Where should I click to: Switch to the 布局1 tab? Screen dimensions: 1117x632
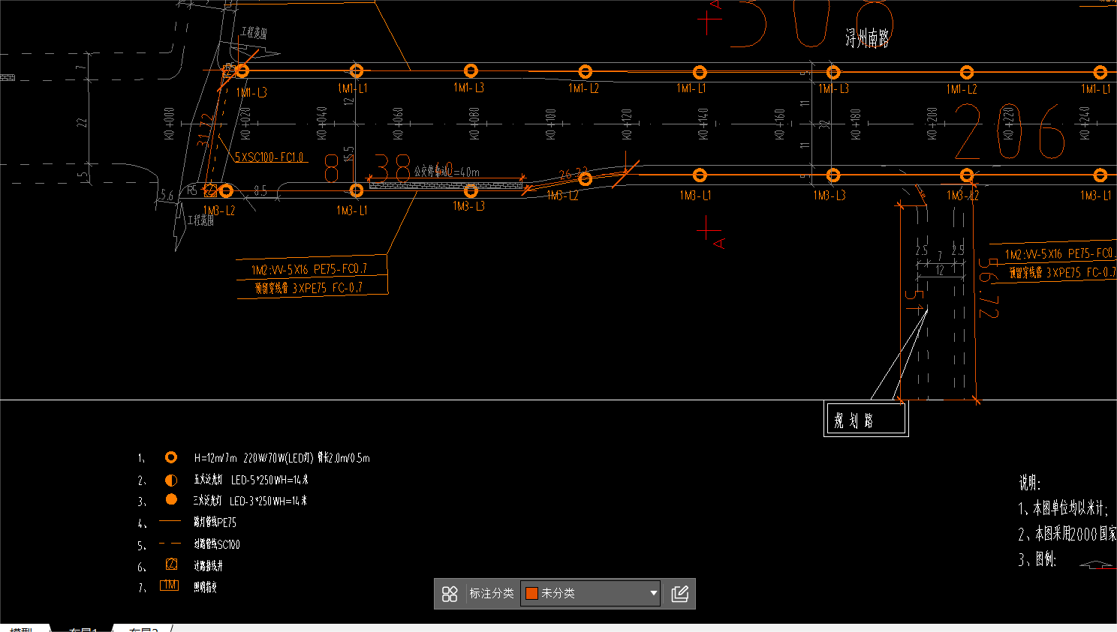tap(83, 628)
